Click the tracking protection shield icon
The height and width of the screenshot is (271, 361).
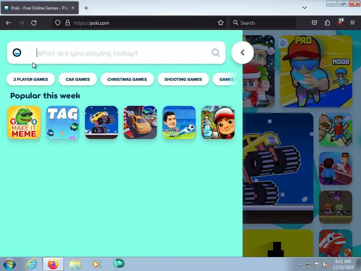tap(58, 23)
